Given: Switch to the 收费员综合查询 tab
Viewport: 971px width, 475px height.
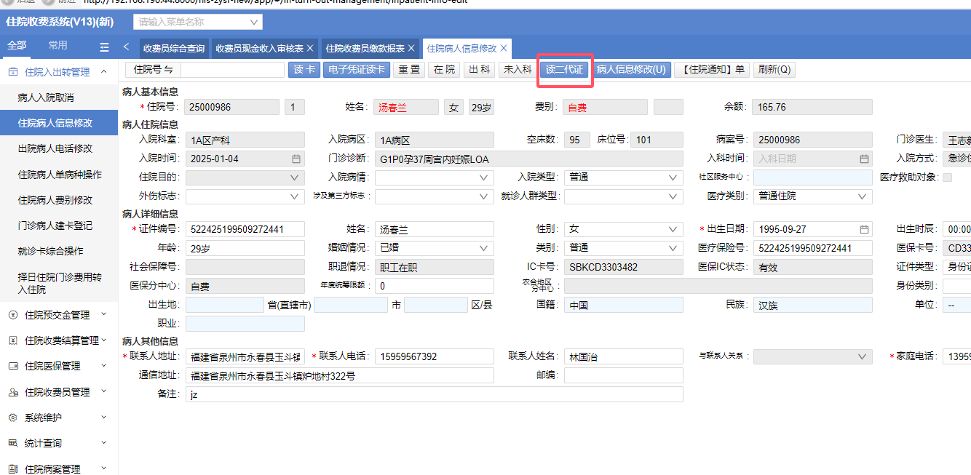Looking at the screenshot, I should [173, 49].
